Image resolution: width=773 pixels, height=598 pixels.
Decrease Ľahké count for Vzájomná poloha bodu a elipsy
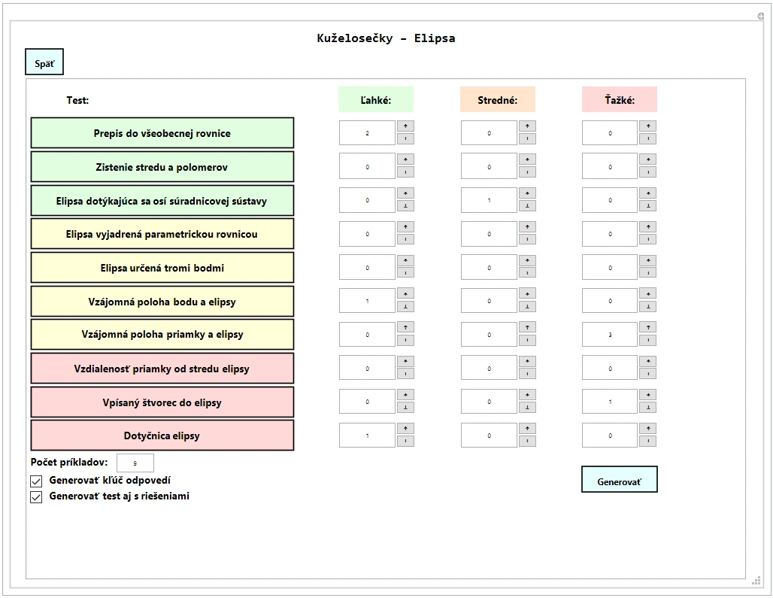point(405,307)
